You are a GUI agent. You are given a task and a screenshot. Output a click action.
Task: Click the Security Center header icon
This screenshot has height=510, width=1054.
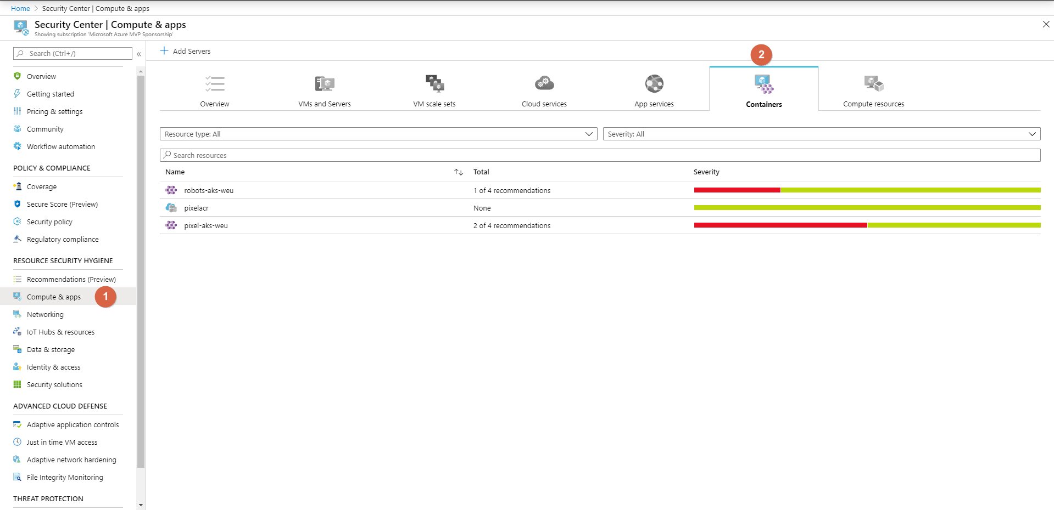click(21, 27)
